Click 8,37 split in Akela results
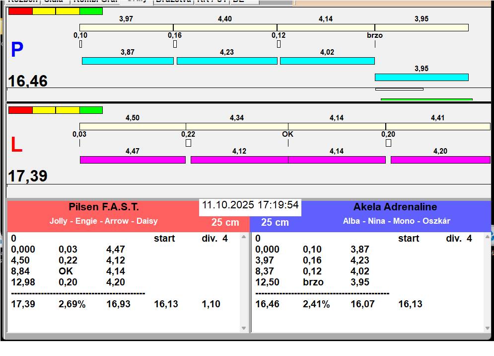Screen dimensions: 494x356 [265, 271]
